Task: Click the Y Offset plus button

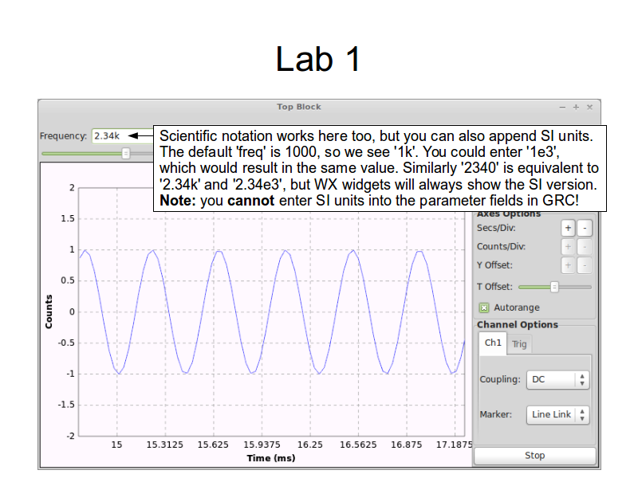Action: tap(569, 265)
